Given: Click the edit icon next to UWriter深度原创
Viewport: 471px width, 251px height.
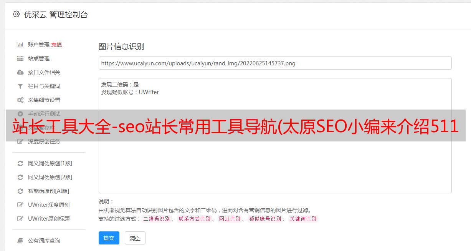Looking at the screenshot, I should point(20,205).
